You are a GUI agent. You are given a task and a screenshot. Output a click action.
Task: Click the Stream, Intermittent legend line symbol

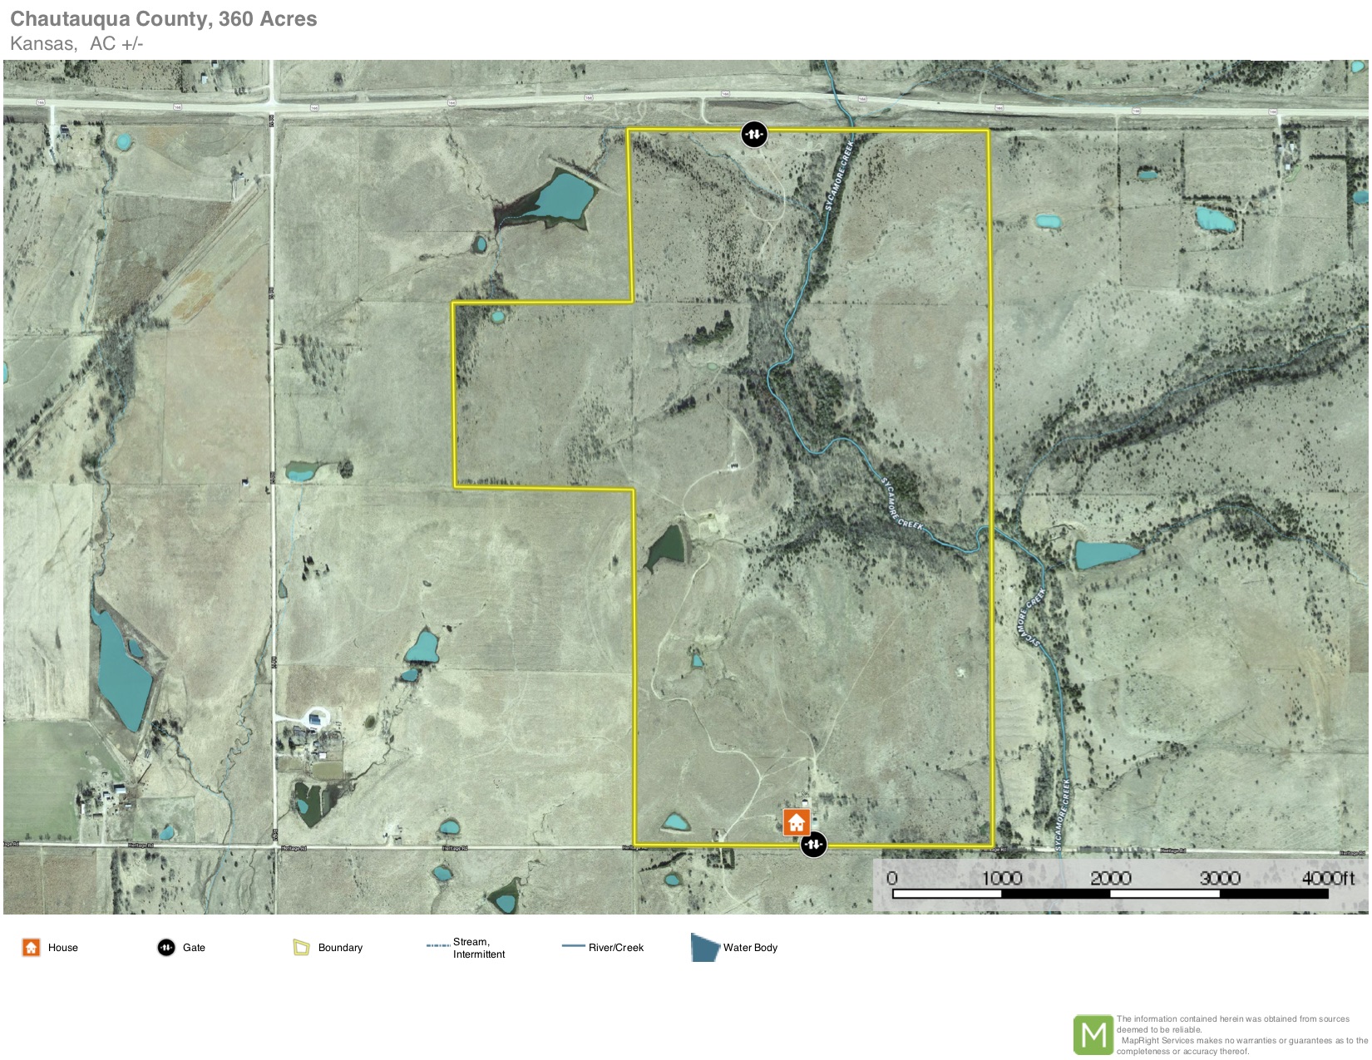point(437,946)
